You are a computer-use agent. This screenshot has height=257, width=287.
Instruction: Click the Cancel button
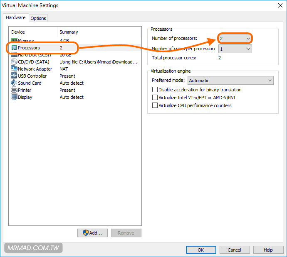click(234, 250)
